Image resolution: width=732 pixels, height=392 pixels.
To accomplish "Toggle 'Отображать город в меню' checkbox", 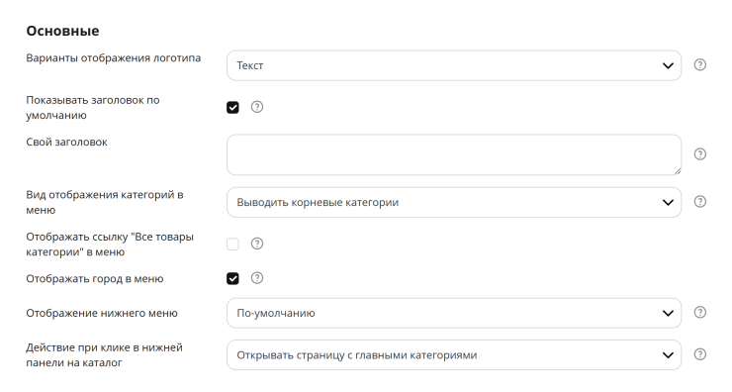I will tap(232, 278).
